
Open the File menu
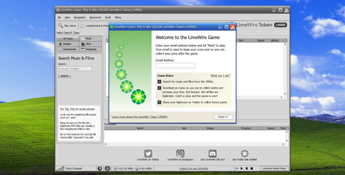pos(59,18)
